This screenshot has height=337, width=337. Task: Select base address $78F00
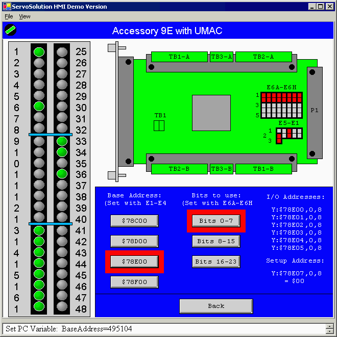(134, 282)
